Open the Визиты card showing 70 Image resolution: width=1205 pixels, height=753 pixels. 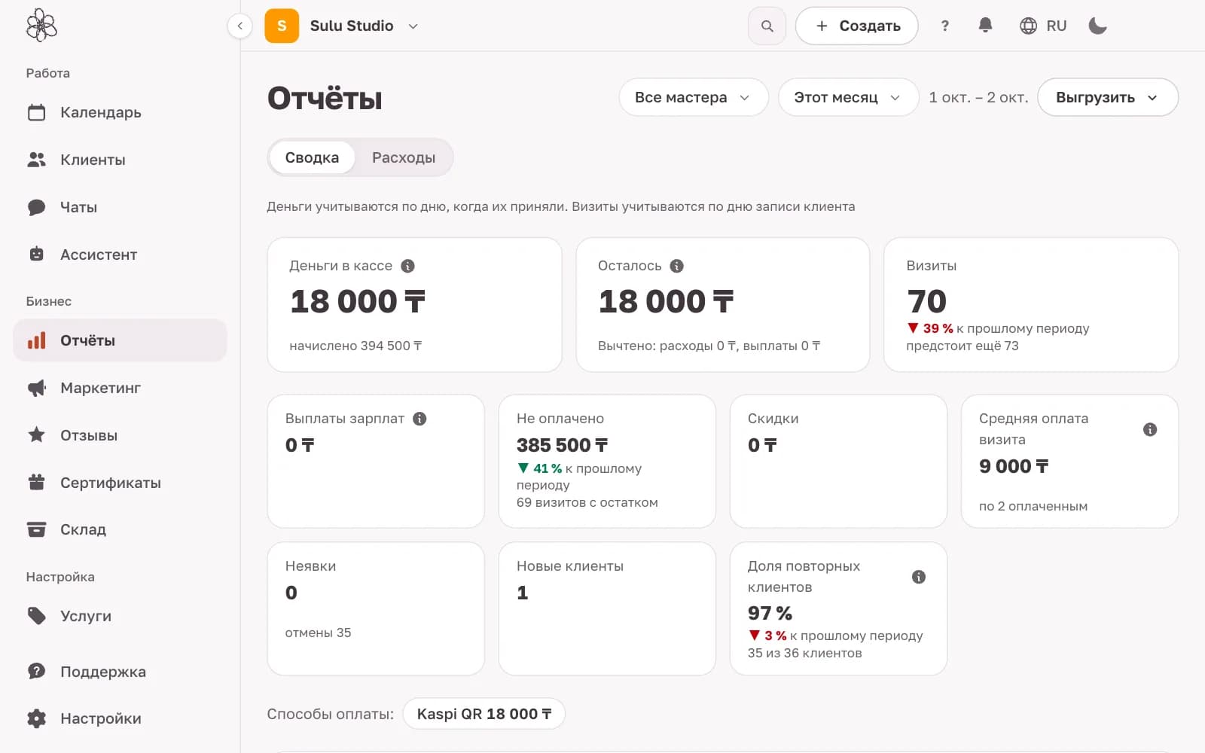[x=1031, y=305]
